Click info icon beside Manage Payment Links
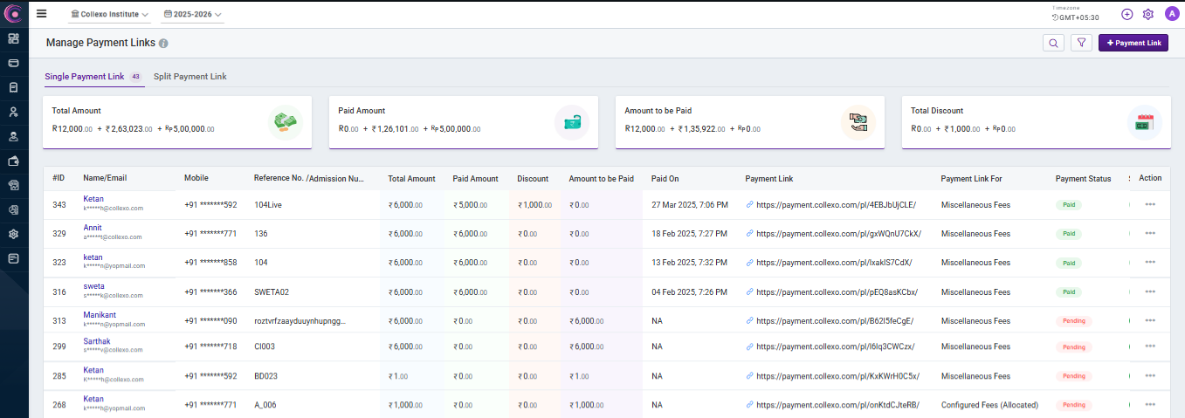This screenshot has height=418, width=1185. tap(163, 43)
